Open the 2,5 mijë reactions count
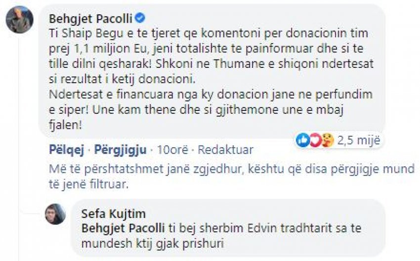 (x=359, y=140)
